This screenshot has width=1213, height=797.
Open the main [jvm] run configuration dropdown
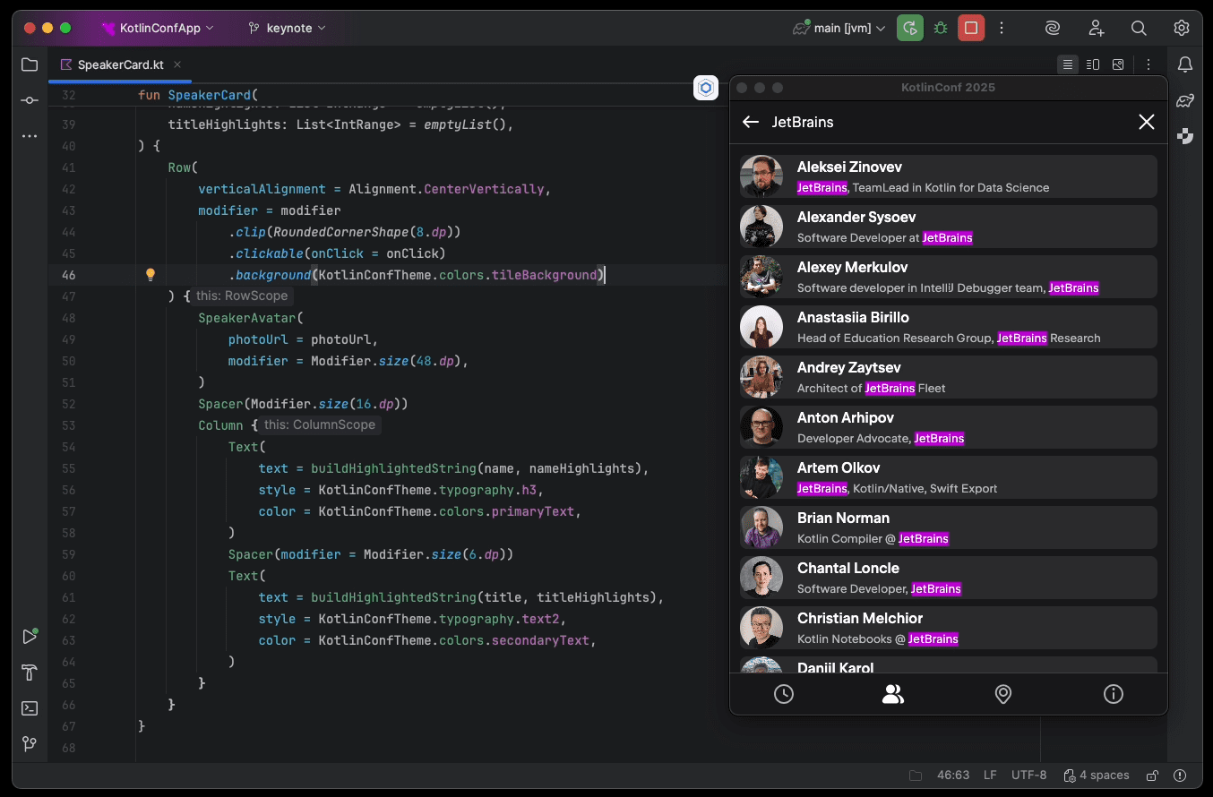click(x=840, y=29)
